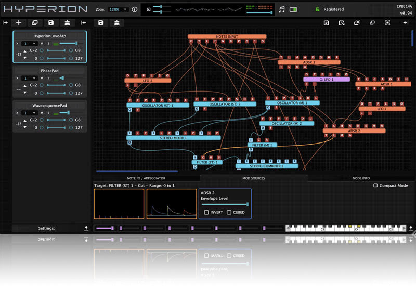Mute the PhasePad layer
Viewport: 416px width, 286px height.
coord(42,79)
